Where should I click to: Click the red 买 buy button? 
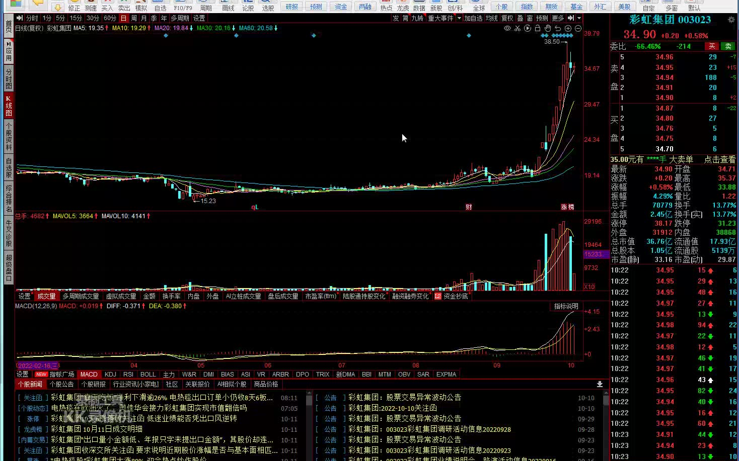tap(712, 46)
